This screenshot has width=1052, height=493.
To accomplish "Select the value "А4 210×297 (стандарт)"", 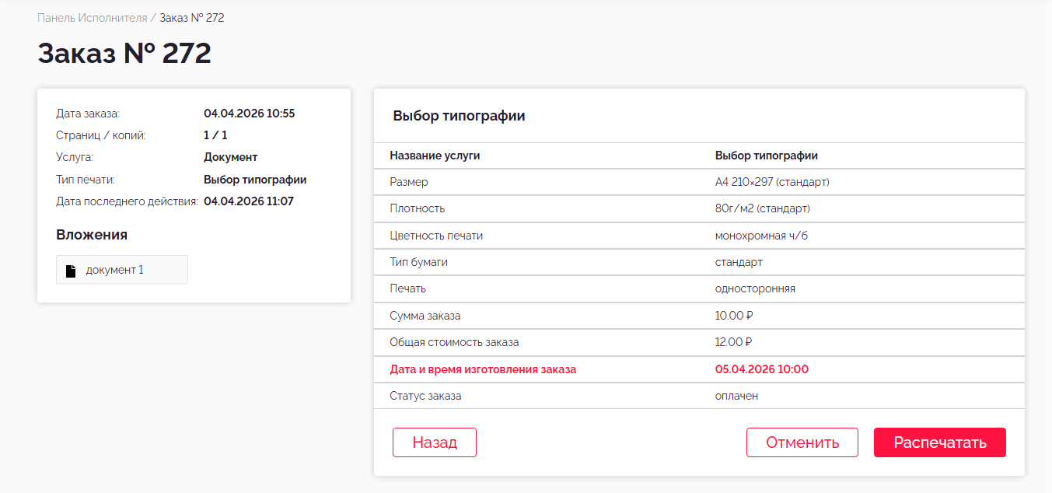I will [x=772, y=182].
